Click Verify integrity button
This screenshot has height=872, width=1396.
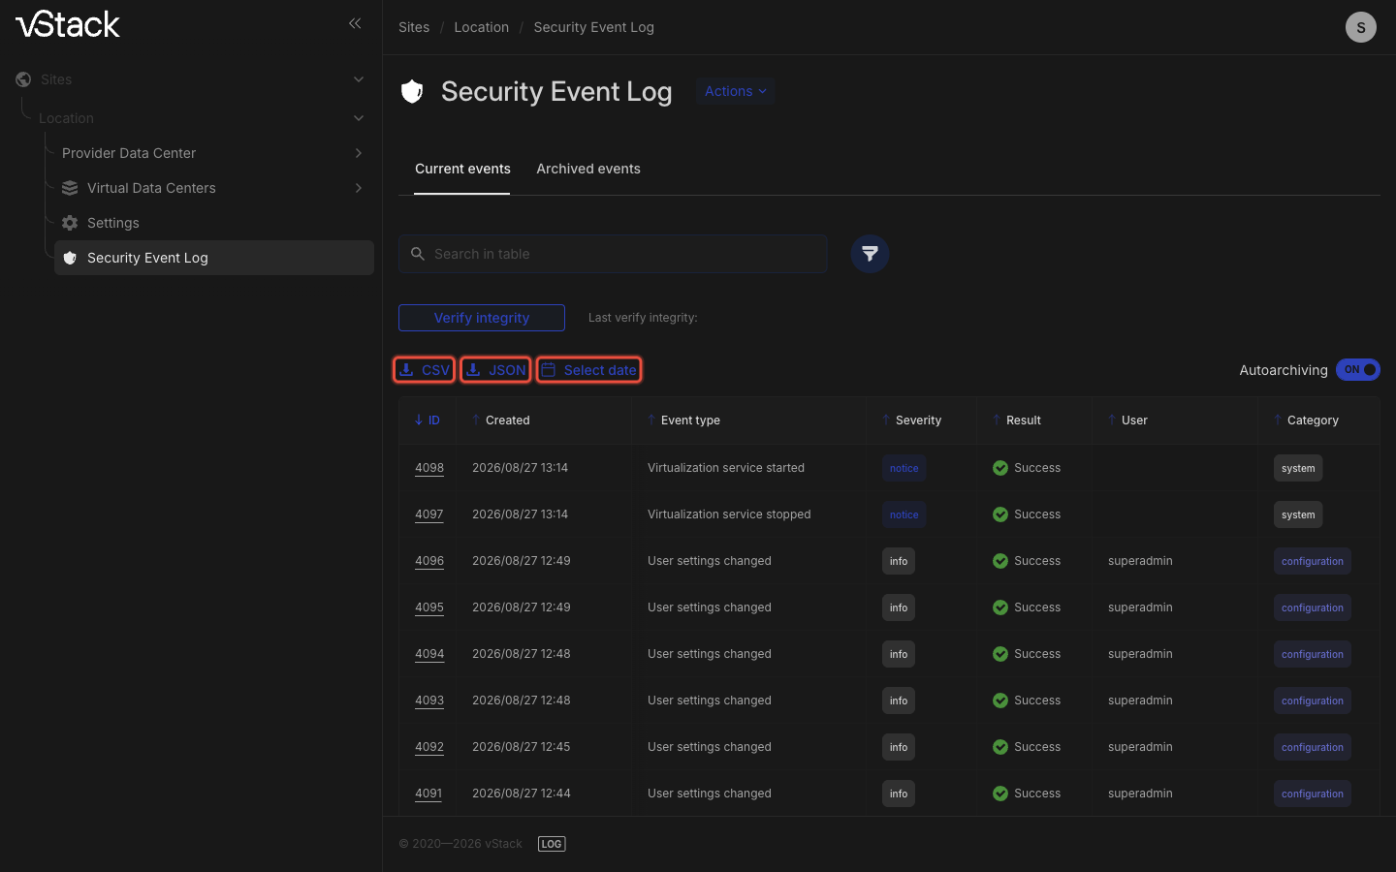(482, 318)
